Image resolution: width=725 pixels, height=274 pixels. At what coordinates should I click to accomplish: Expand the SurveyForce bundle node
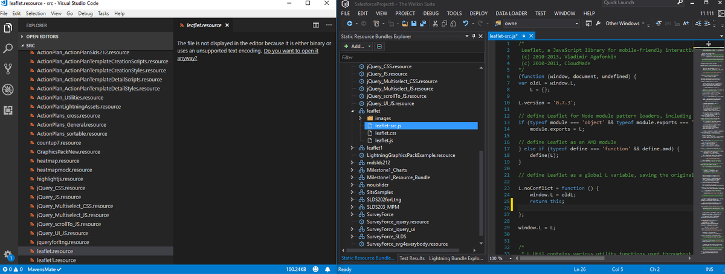(x=353, y=214)
